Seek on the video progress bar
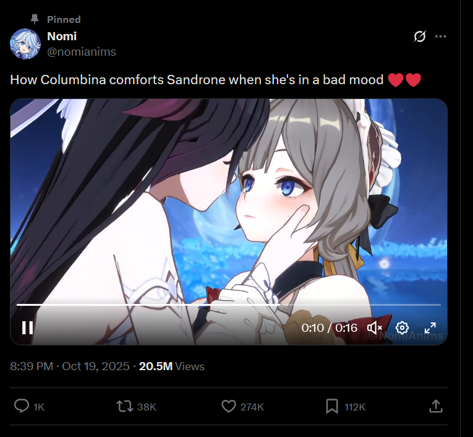473x437 pixels. pyautogui.click(x=229, y=305)
